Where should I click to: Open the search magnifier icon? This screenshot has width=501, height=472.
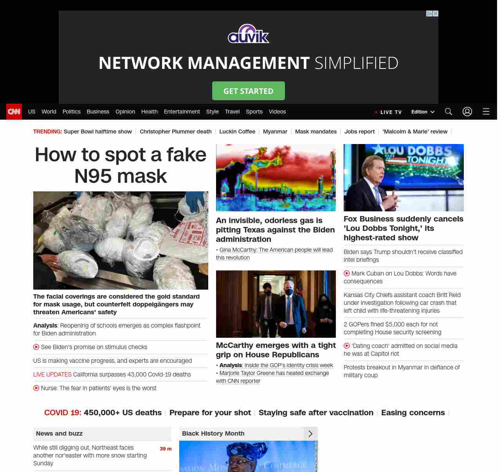pyautogui.click(x=449, y=112)
